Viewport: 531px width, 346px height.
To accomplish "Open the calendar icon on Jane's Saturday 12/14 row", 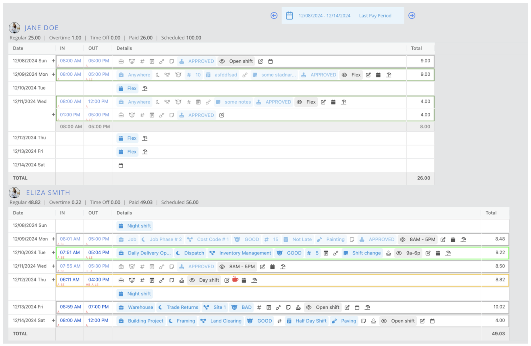I will pos(121,165).
